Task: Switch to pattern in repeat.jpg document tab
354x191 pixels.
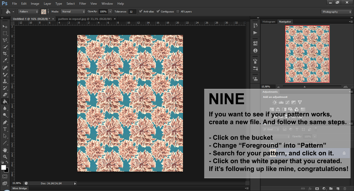Action: tap(85, 19)
